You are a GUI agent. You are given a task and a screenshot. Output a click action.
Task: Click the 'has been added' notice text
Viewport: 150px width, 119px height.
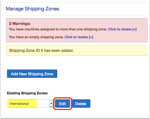click(59, 50)
